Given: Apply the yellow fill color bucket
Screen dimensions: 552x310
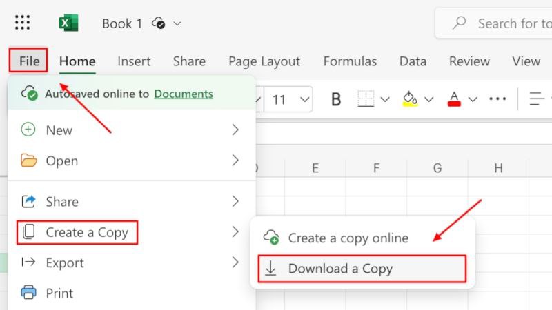Looking at the screenshot, I should (410, 99).
